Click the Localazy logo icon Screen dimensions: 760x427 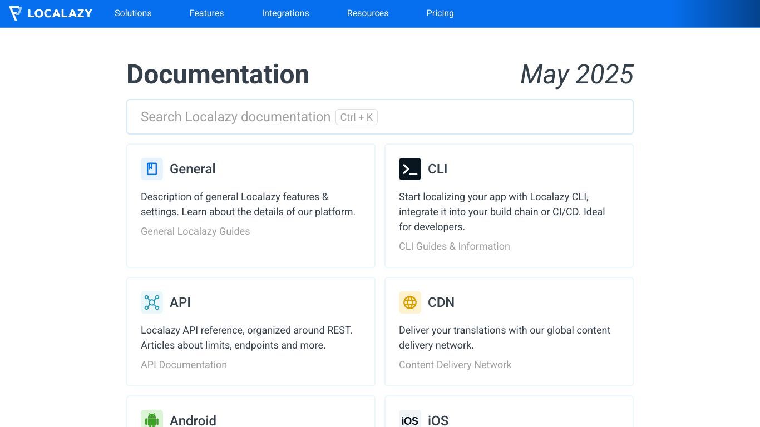tap(16, 13)
